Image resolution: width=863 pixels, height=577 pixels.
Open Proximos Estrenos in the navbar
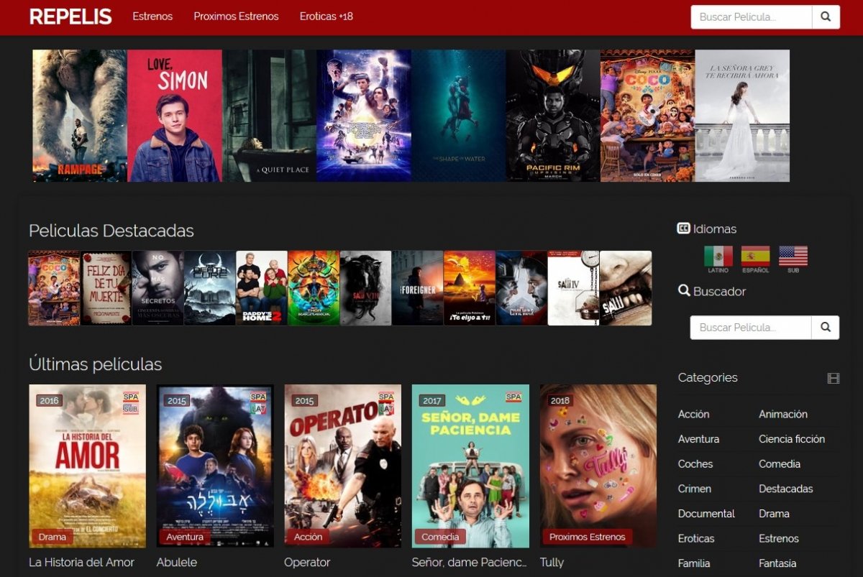[x=236, y=17]
